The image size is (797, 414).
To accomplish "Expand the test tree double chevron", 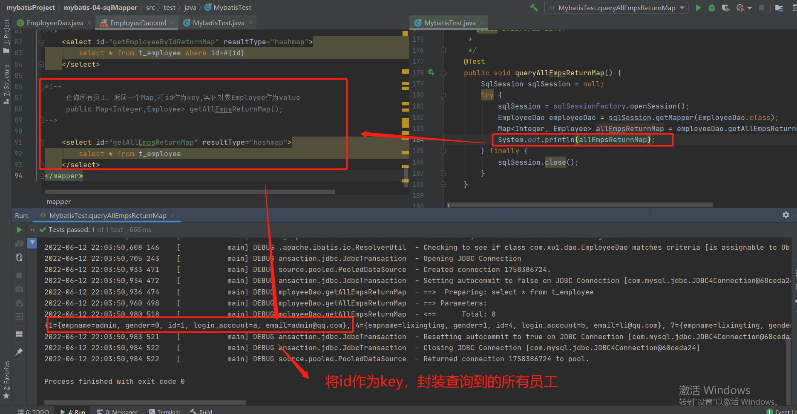I will (32, 230).
